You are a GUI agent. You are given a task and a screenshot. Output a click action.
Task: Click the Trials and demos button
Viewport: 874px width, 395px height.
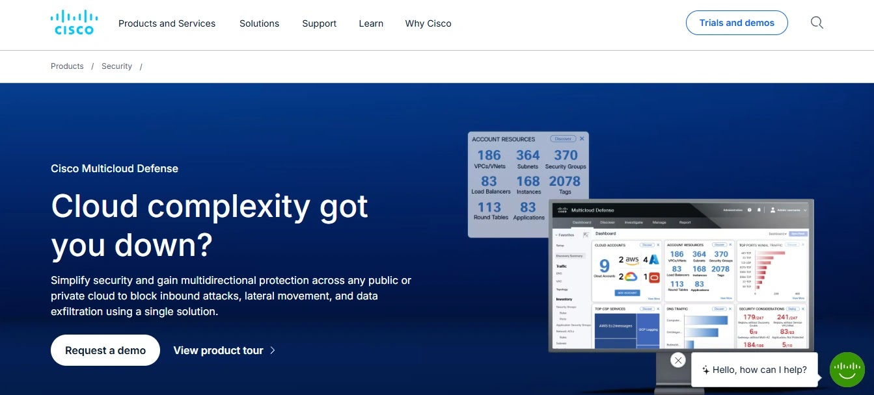click(737, 23)
